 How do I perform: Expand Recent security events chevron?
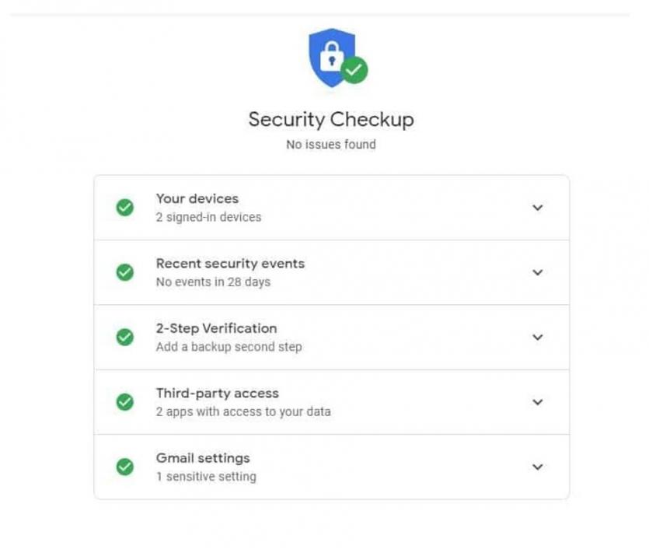pyautogui.click(x=537, y=272)
